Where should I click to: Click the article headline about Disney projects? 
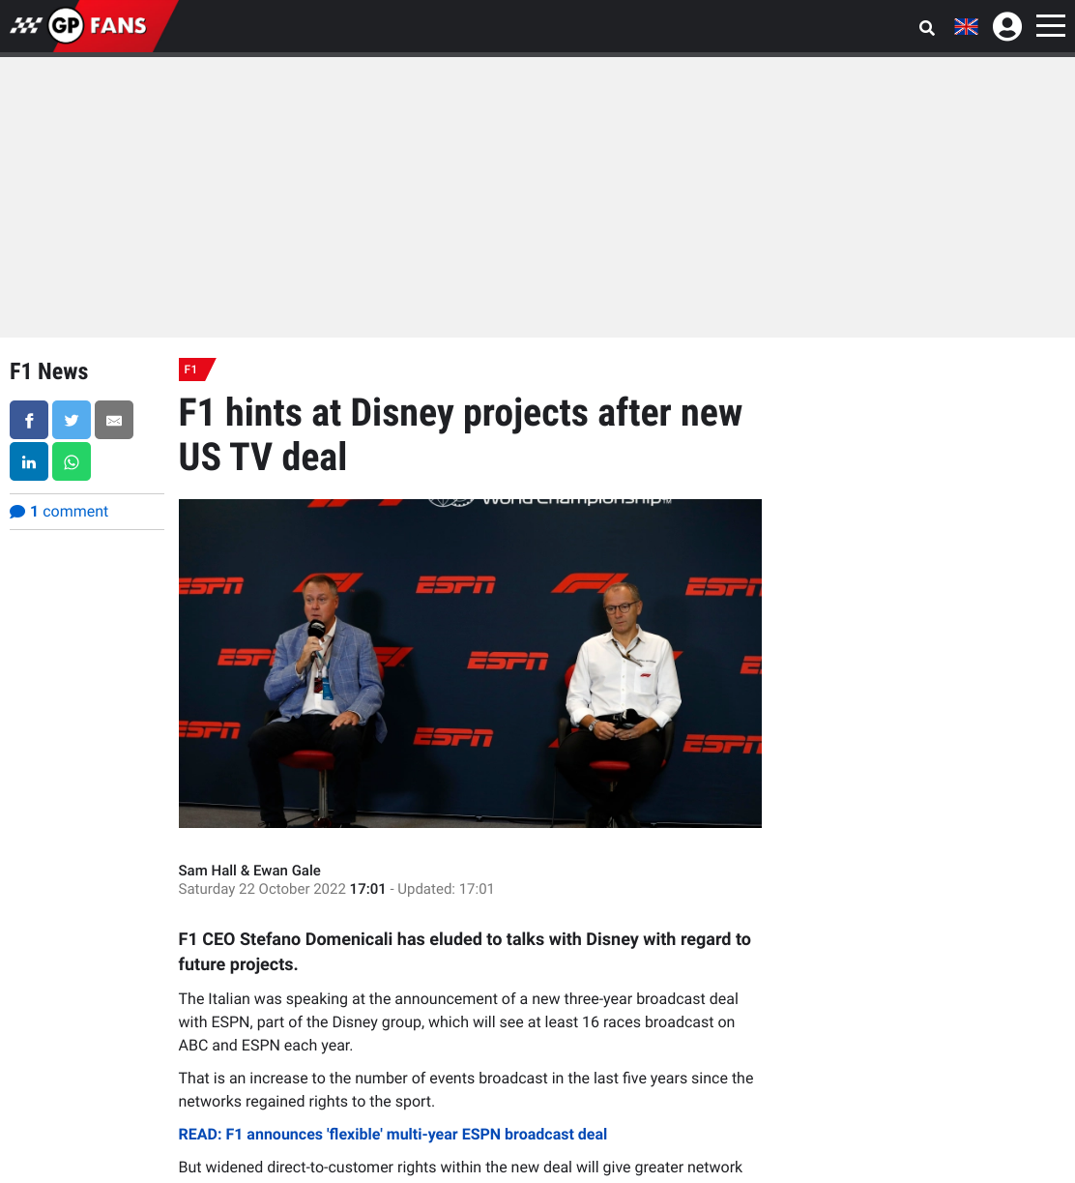pos(460,434)
